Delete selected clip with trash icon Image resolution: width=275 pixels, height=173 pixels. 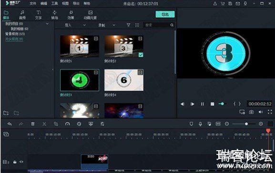click(x=32, y=124)
